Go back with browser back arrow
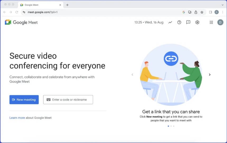The image size is (227, 143). coord(5,12)
